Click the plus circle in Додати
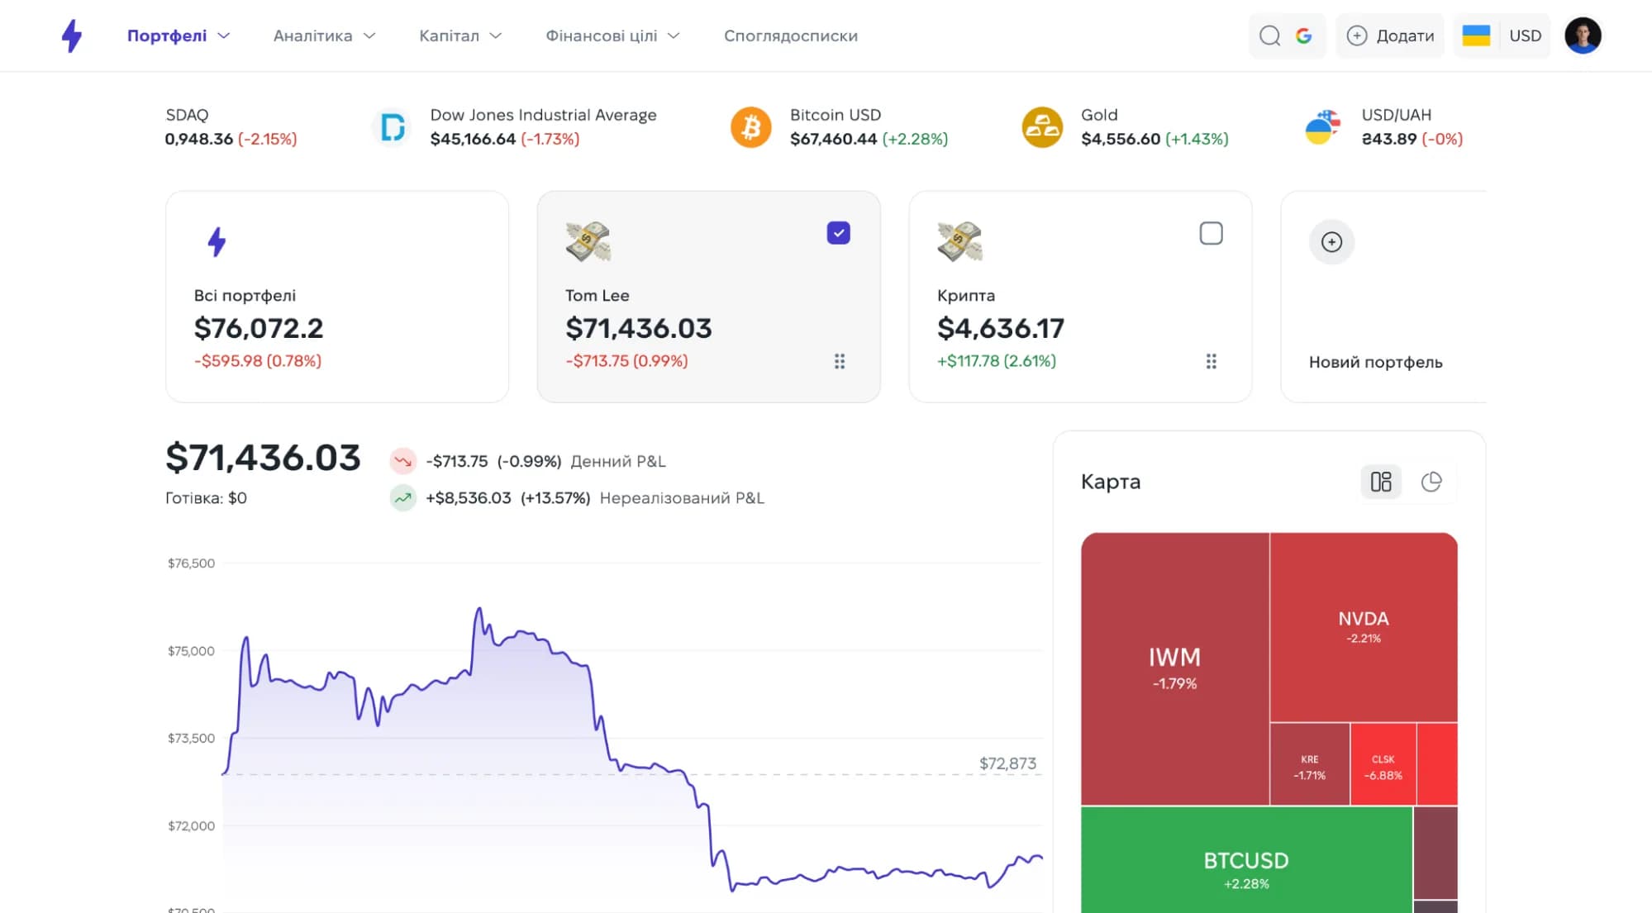The height and width of the screenshot is (913, 1652). (1356, 36)
